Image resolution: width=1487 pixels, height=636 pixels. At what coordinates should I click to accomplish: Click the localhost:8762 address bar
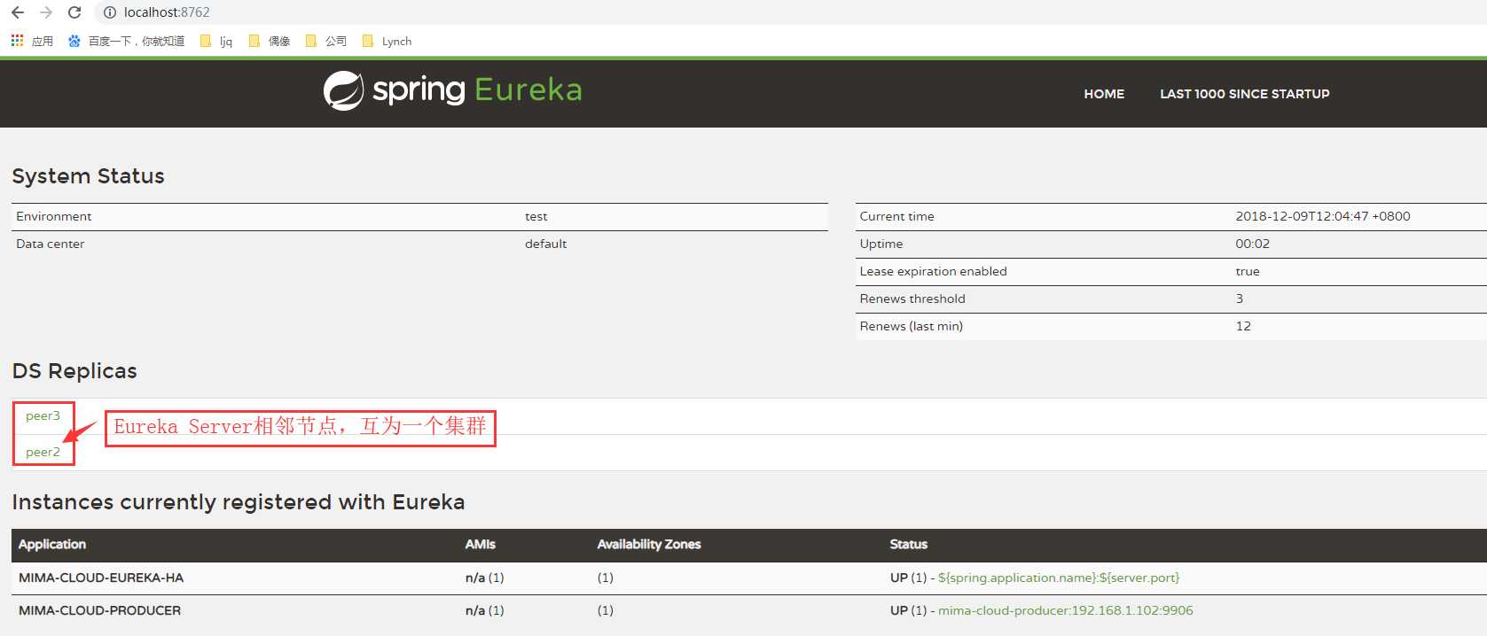(167, 12)
